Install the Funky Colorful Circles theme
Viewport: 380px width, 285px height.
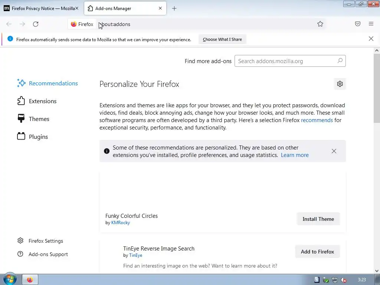pyautogui.click(x=318, y=219)
